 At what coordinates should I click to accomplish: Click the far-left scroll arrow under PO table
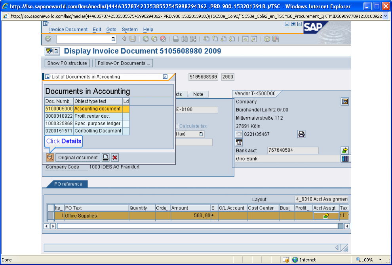[46, 226]
